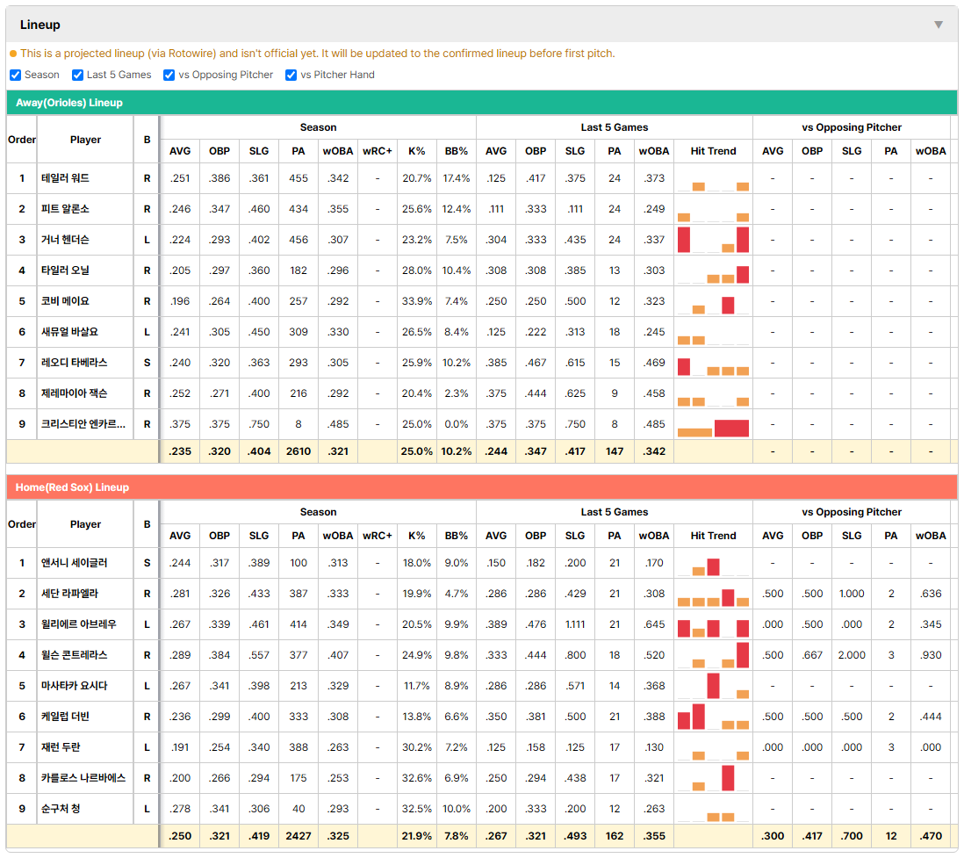Disable vs Opposing Pitcher checkbox
This screenshot has height=858, width=964.
169,75
